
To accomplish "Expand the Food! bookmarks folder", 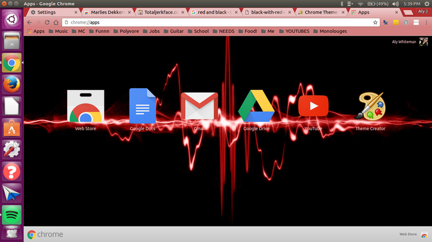I will [247, 31].
